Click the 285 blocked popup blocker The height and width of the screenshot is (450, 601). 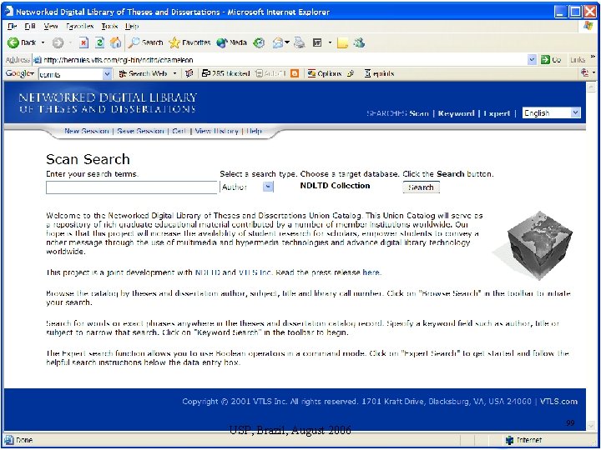point(225,73)
